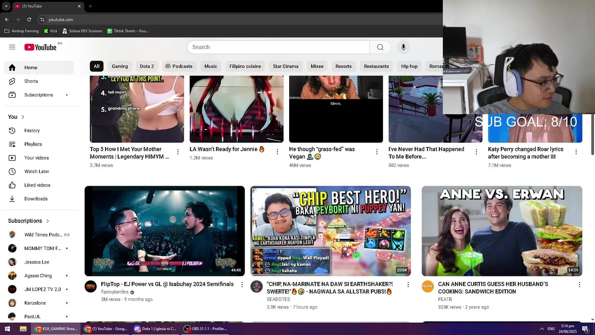Open the Windows Start menu
Screen dimensions: 595x335
click(7, 329)
